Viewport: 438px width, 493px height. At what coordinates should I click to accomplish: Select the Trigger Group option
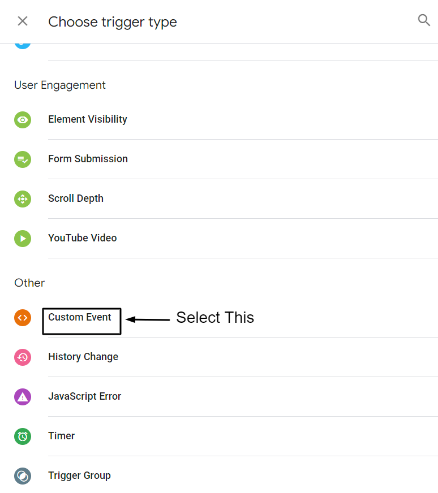tap(79, 476)
